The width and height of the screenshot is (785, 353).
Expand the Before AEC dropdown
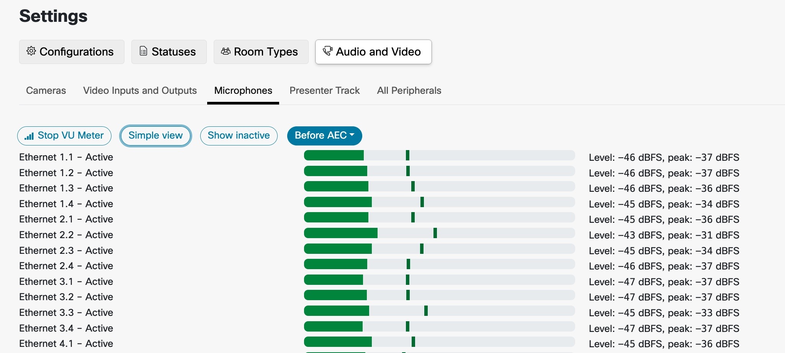[324, 136]
